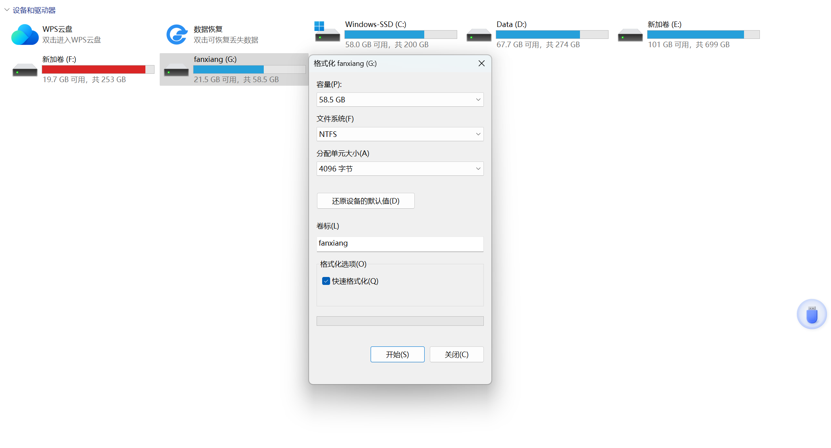Open the 容量 58.5 GB dropdown

[x=400, y=100]
